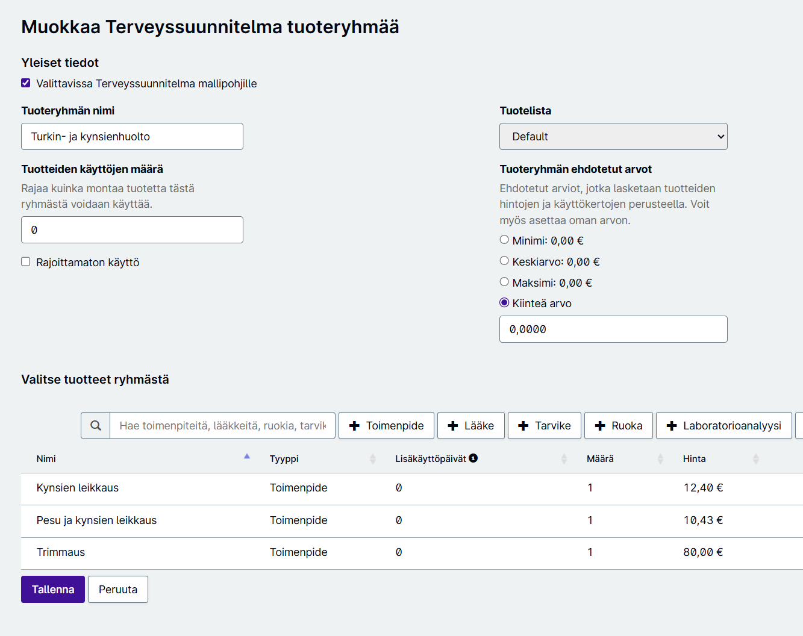Click the search magnifier icon

click(96, 426)
